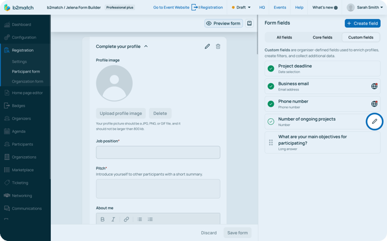
Task: Edit the Complete your profile section
Action: click(207, 46)
